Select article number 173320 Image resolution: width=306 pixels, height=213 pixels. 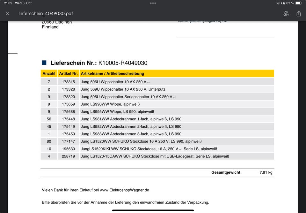pos(68,97)
